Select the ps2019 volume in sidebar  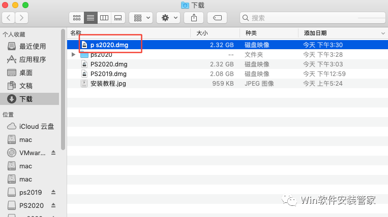(x=25, y=192)
